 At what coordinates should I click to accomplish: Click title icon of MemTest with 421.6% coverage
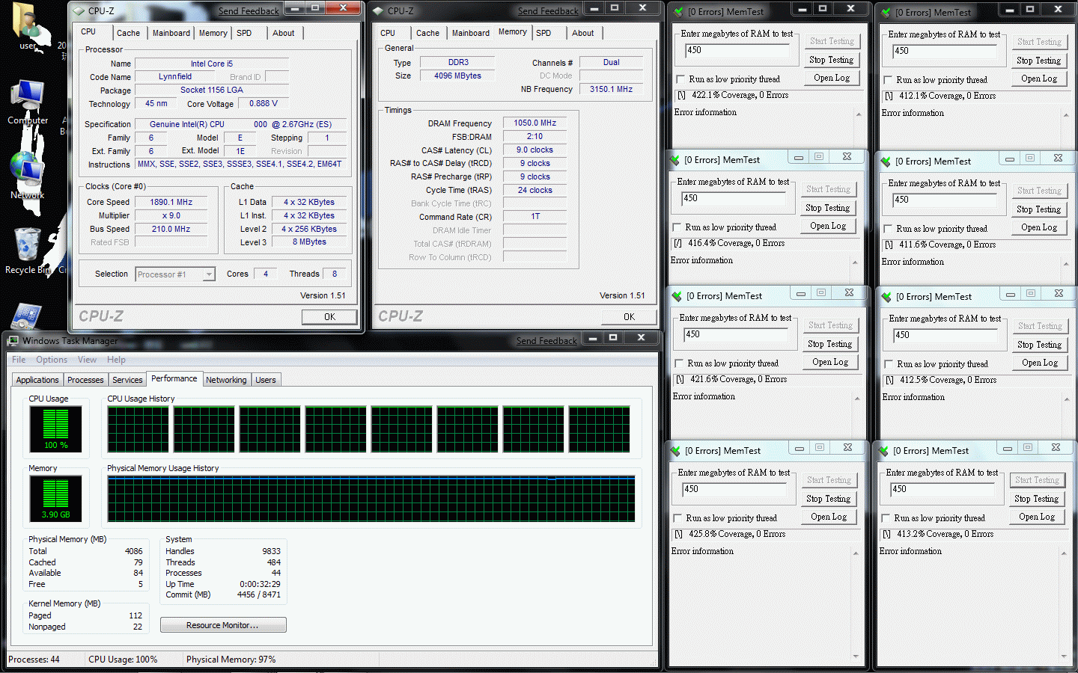click(677, 296)
